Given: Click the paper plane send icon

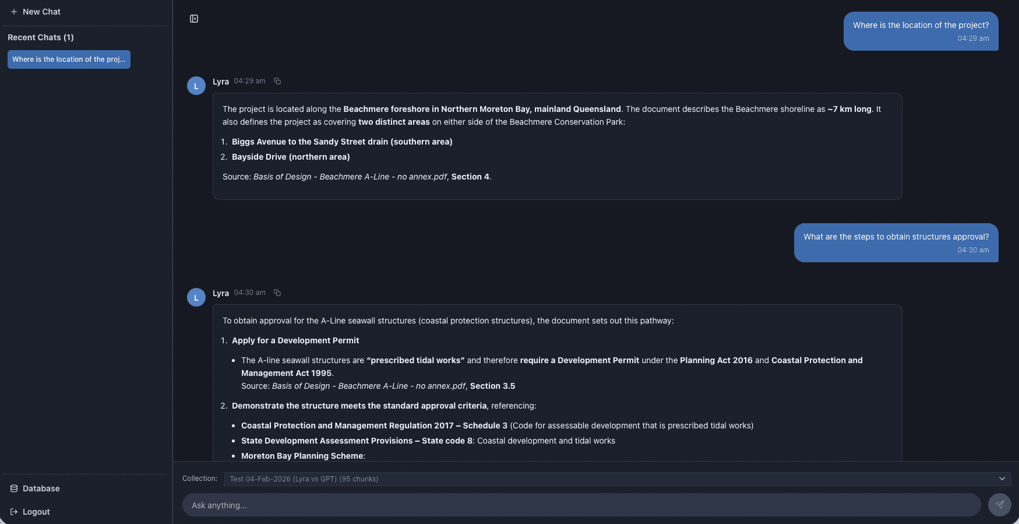Looking at the screenshot, I should tap(1000, 505).
